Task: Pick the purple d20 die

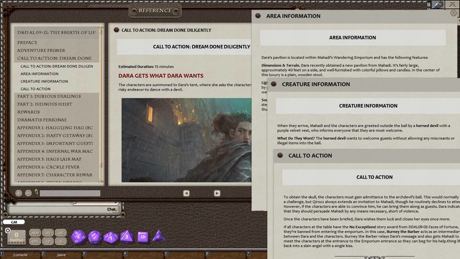Action: pos(78,237)
